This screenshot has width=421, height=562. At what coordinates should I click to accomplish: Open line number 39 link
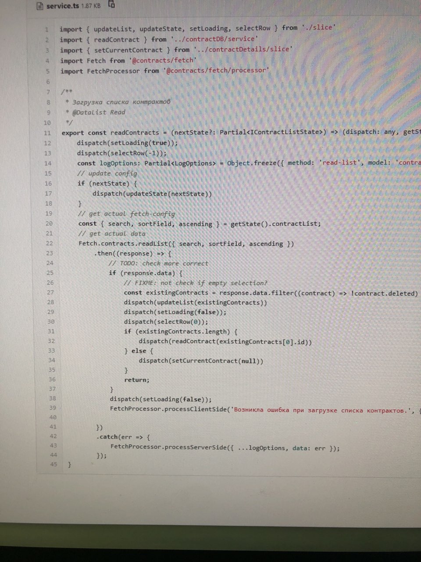(x=53, y=408)
